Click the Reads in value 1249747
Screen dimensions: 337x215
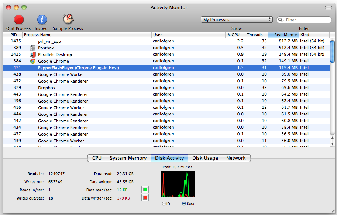point(56,174)
